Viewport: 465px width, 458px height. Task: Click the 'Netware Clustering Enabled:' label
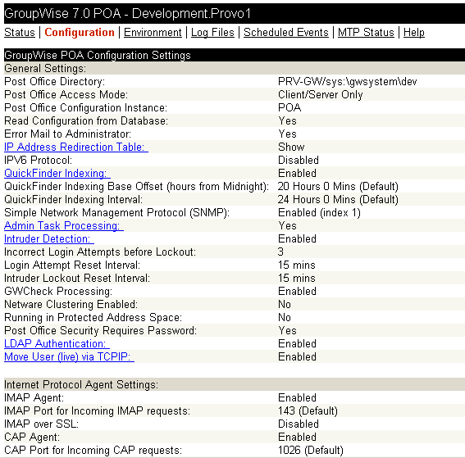tap(71, 304)
